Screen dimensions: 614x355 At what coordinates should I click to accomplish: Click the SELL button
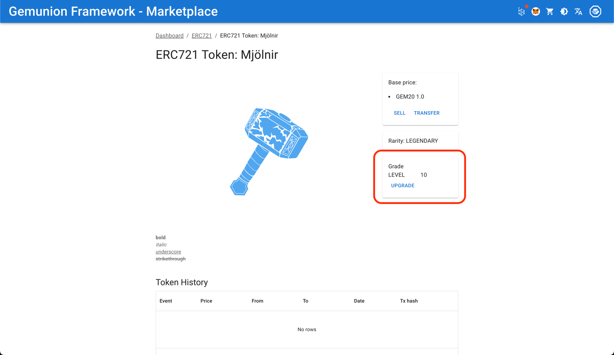click(x=399, y=113)
